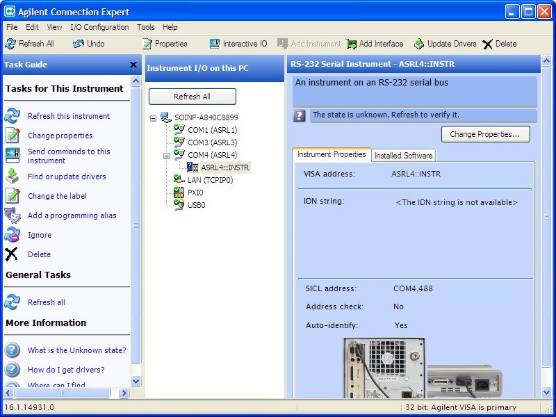The image size is (556, 417).
Task: Click Send commands to this instrument link
Action: 69,156
